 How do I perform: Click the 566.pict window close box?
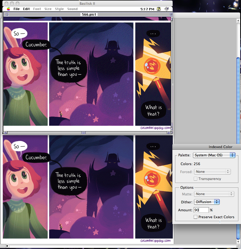7,14
